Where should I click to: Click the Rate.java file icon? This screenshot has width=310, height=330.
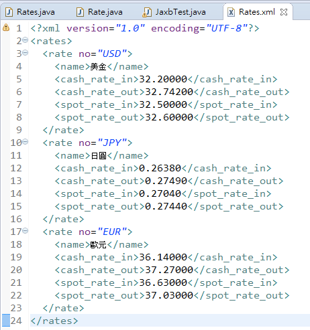(80, 12)
